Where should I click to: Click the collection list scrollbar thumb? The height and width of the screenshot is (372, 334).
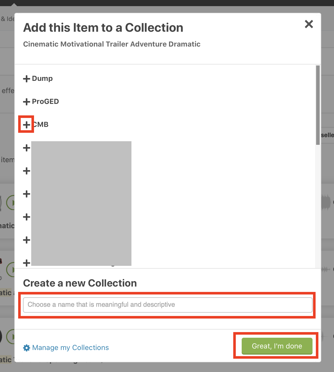pyautogui.click(x=318, y=105)
